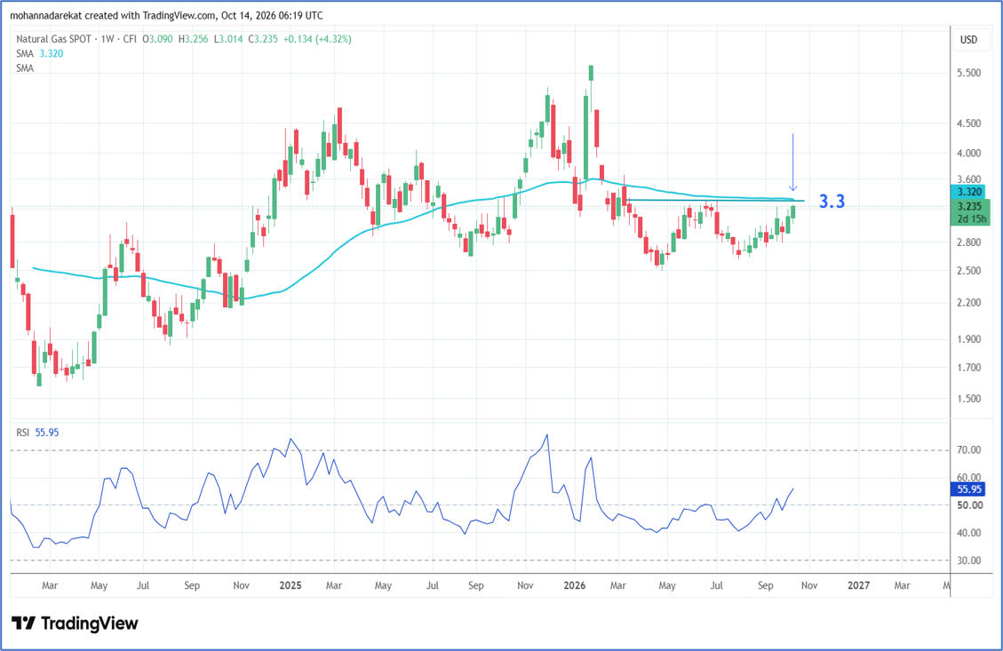Click the +0.134 (+4.32%) change value
The height and width of the screenshot is (651, 1003).
pyautogui.click(x=317, y=39)
